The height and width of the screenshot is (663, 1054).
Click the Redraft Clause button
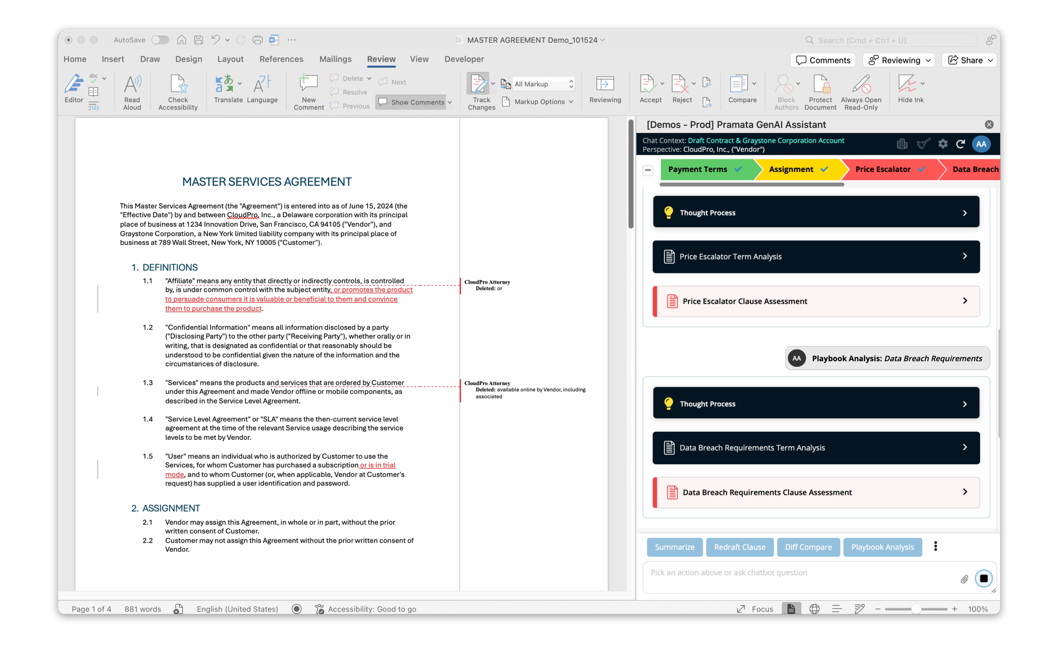[x=739, y=547]
